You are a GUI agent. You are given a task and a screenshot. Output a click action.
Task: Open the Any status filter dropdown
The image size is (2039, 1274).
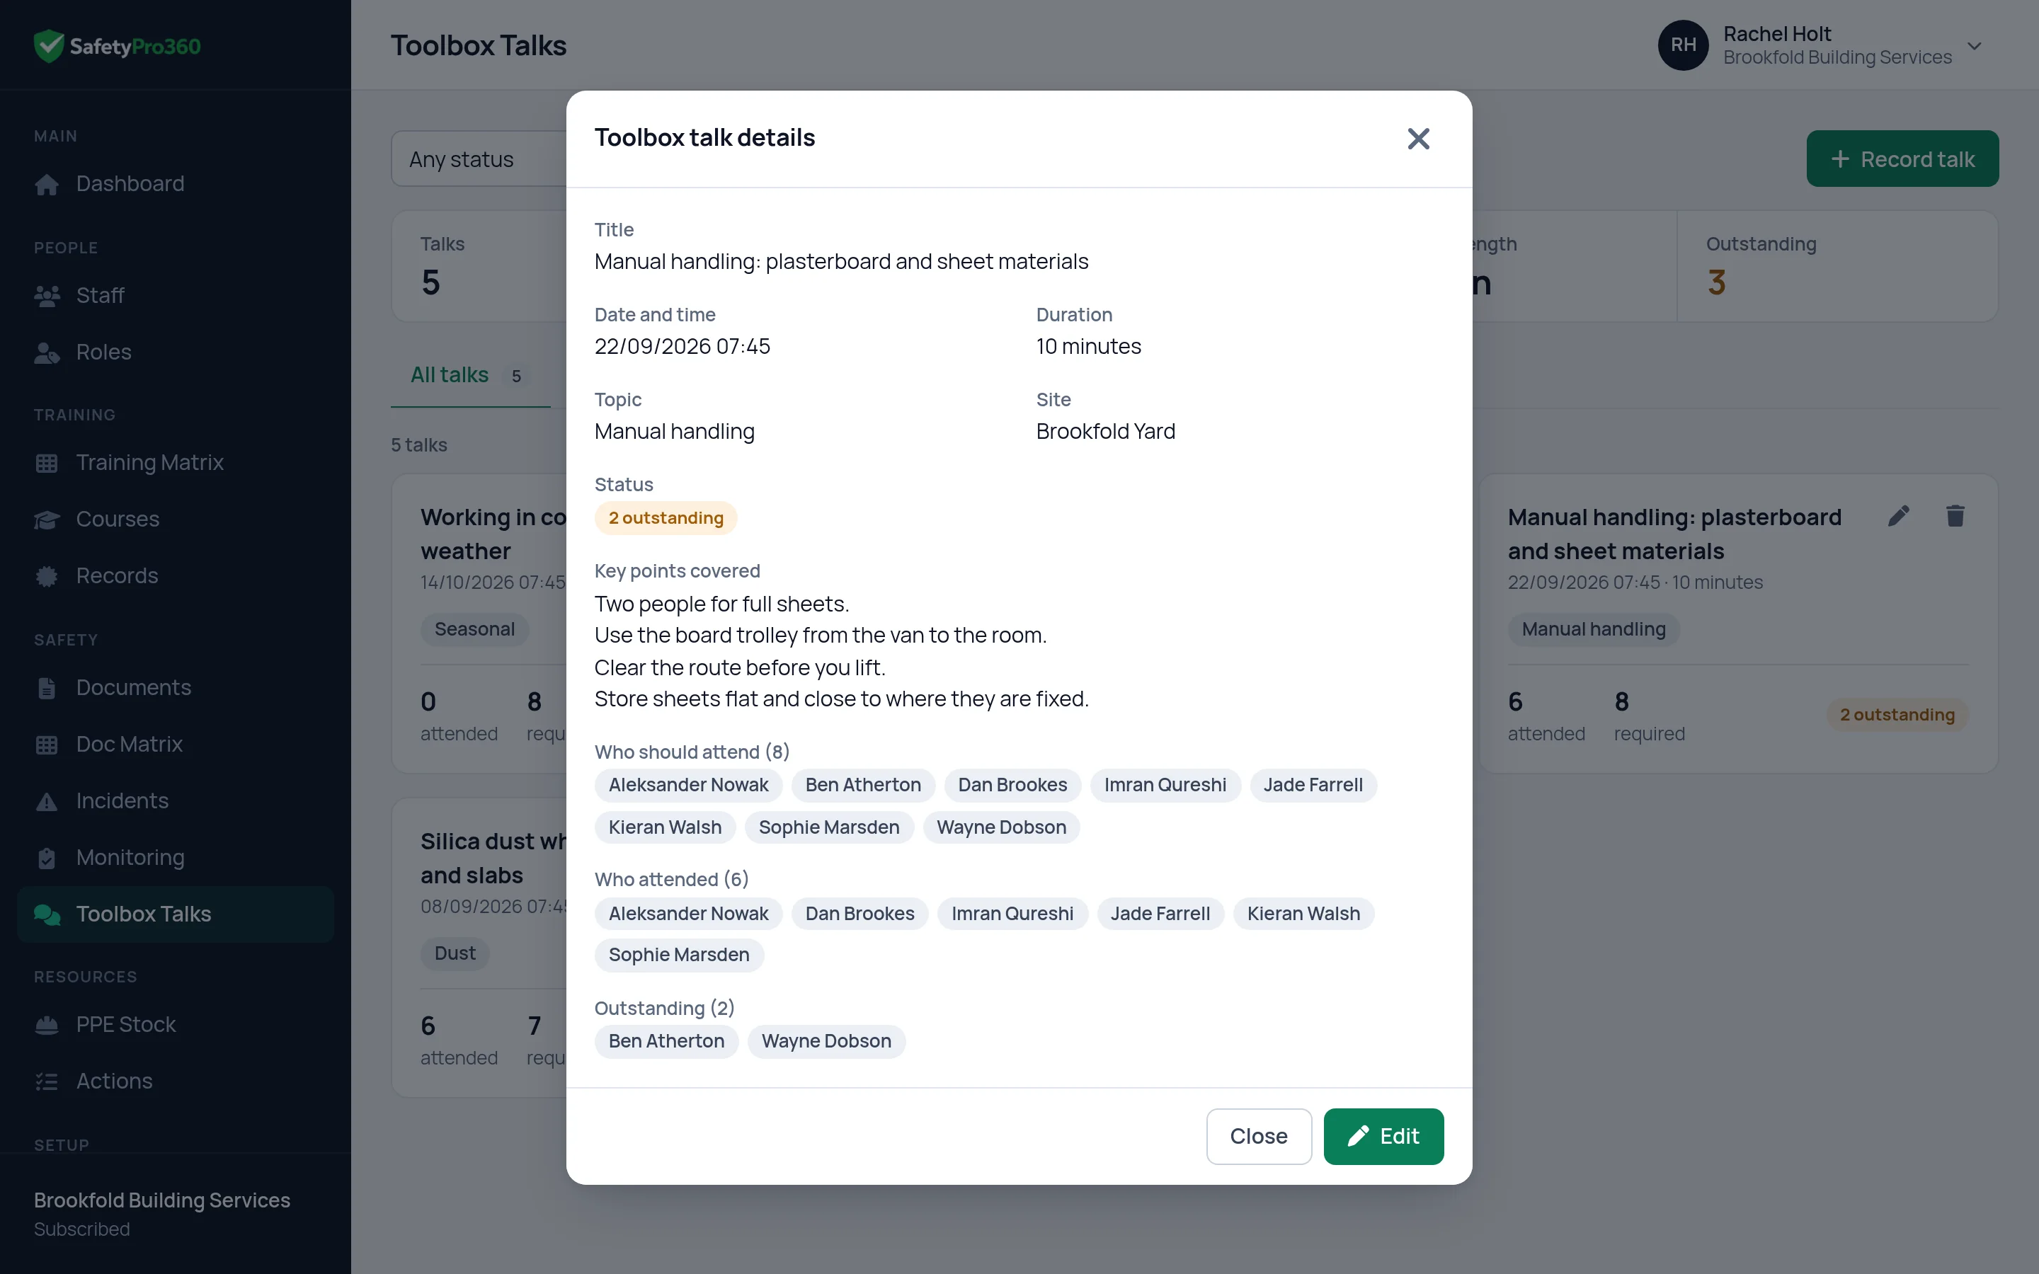tap(479, 159)
